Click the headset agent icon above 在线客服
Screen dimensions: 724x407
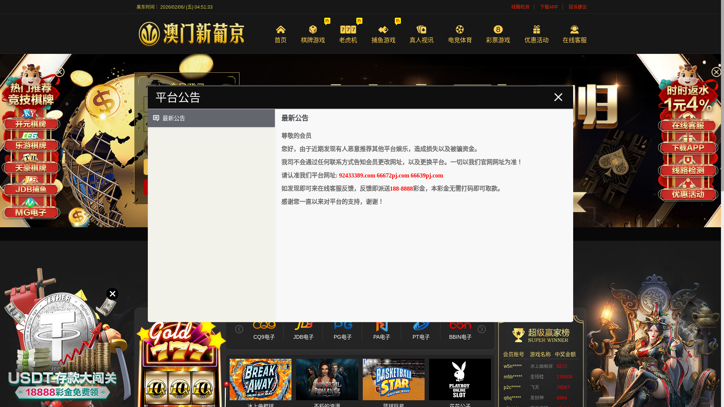pos(575,29)
